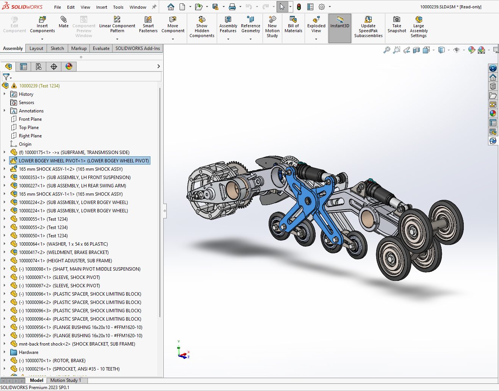Open the Tools menu

coord(118,7)
